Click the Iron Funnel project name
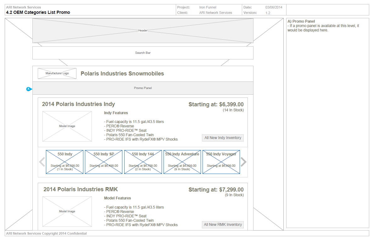The width and height of the screenshot is (373, 240). pos(208,7)
